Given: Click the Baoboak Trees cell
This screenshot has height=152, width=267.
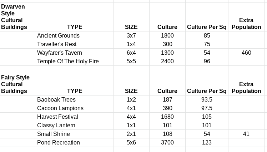Looking at the screenshot, I should tap(75, 100).
